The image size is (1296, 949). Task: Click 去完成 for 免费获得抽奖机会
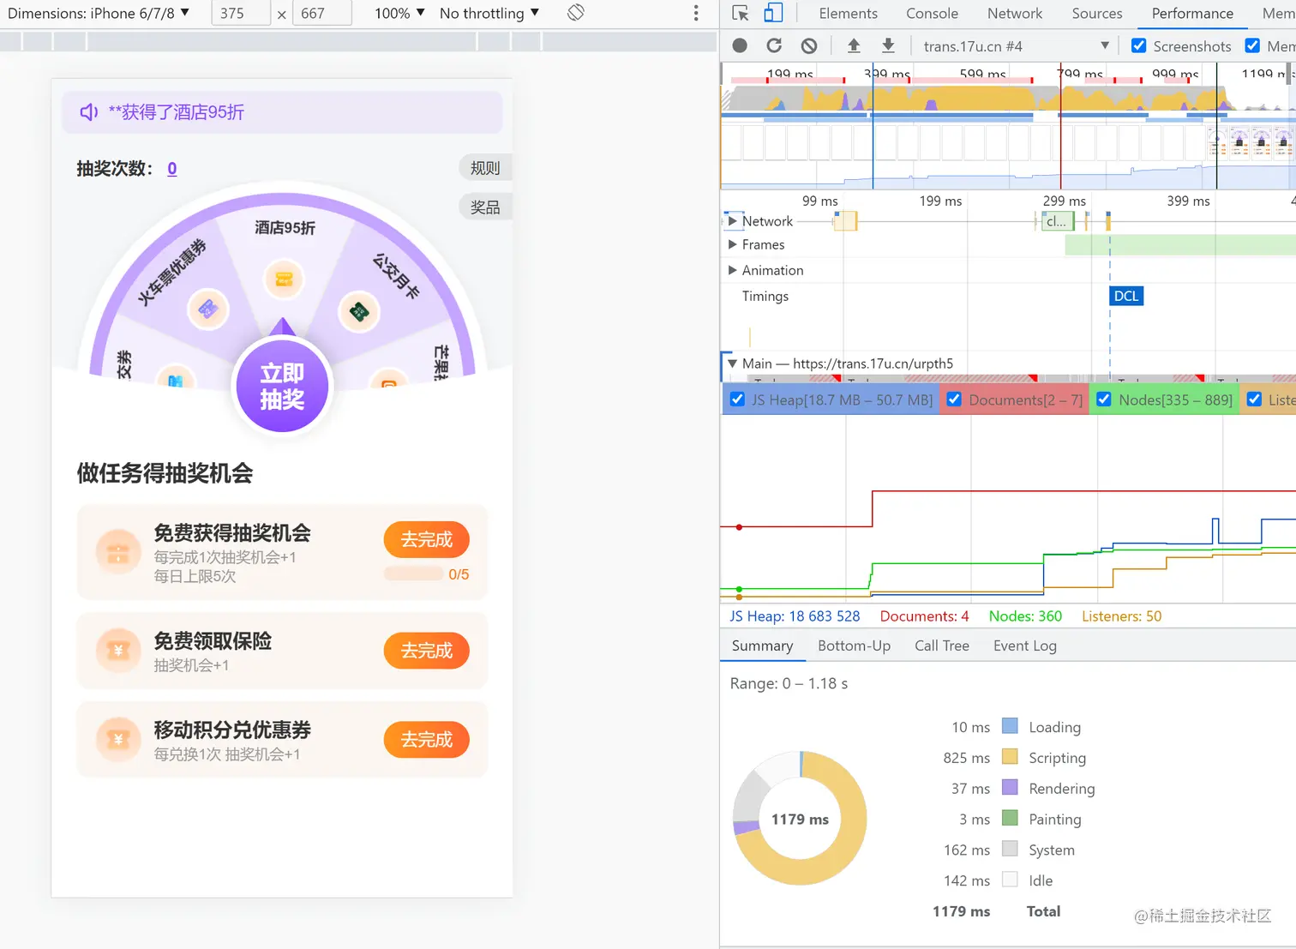426,540
